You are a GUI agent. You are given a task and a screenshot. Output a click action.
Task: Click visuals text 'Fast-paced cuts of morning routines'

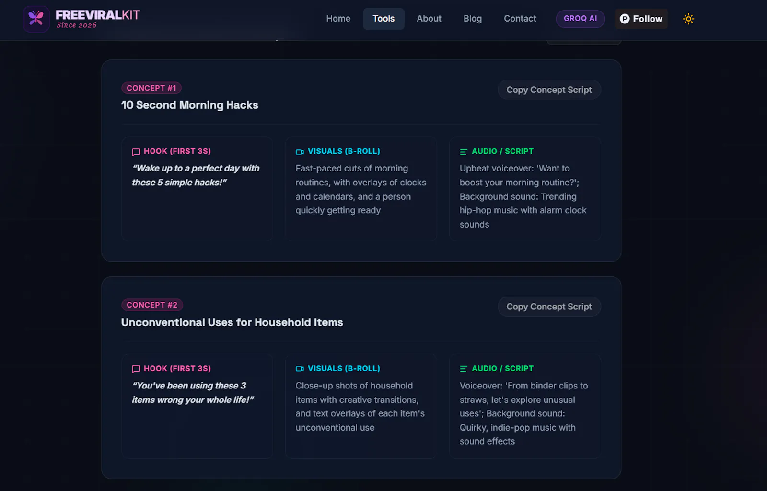361,189
